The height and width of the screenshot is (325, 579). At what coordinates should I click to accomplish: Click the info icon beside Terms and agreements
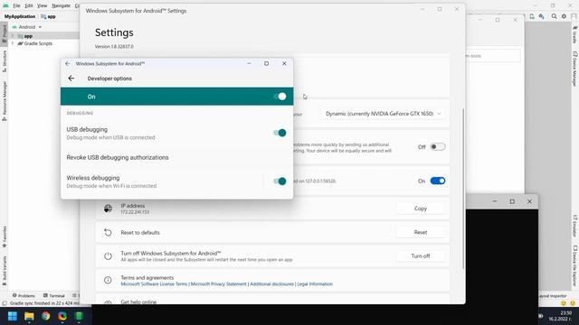click(108, 281)
